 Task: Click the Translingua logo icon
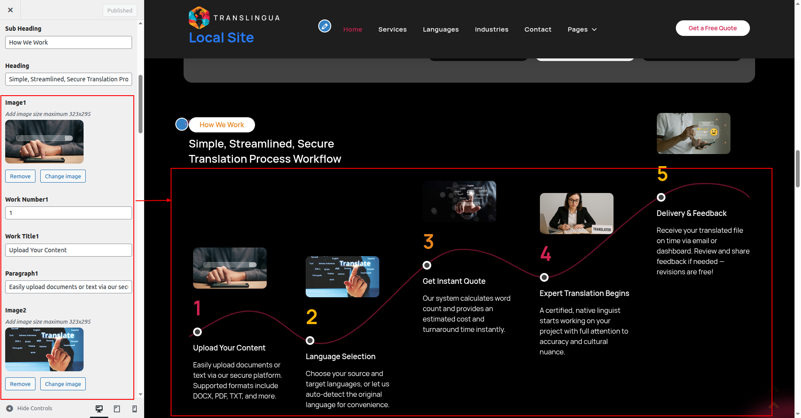click(199, 18)
